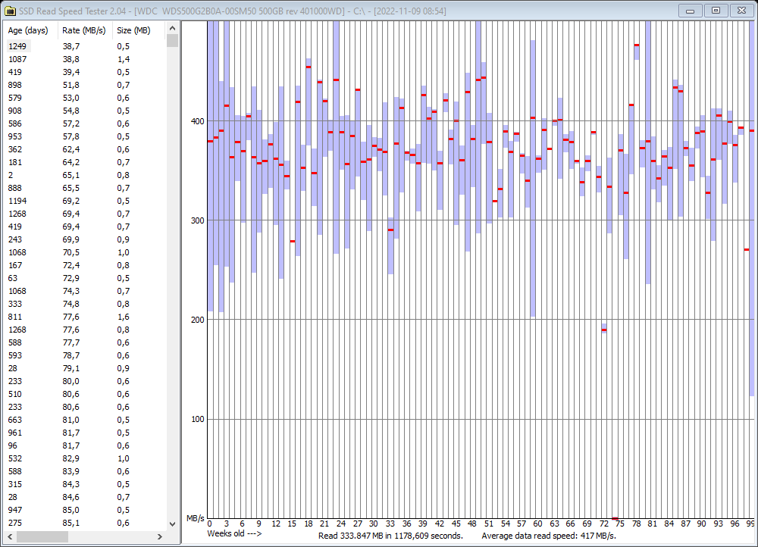Select the row with rate 84,6 MB/s
This screenshot has height=547, width=758.
(85, 497)
